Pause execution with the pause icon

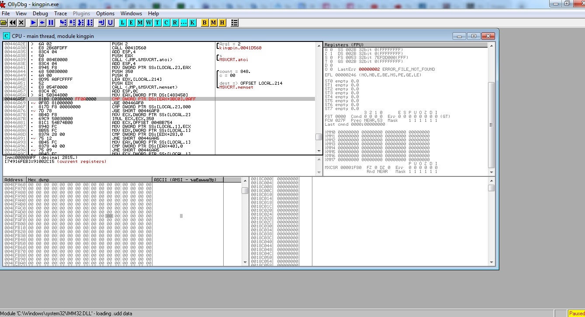[x=51, y=22]
